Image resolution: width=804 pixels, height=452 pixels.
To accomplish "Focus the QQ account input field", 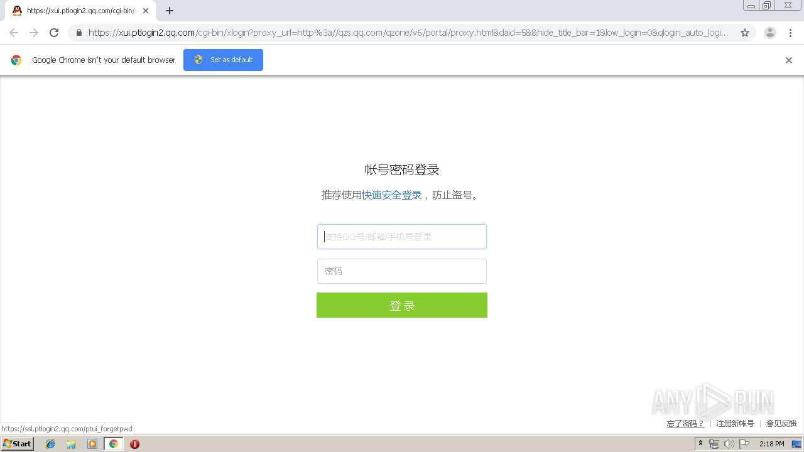I will pos(402,237).
